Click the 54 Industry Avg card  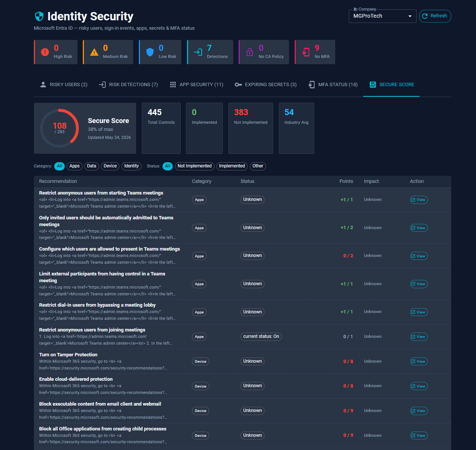297,128
